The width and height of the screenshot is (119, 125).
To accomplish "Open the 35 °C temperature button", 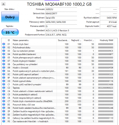I will tap(10, 32).
